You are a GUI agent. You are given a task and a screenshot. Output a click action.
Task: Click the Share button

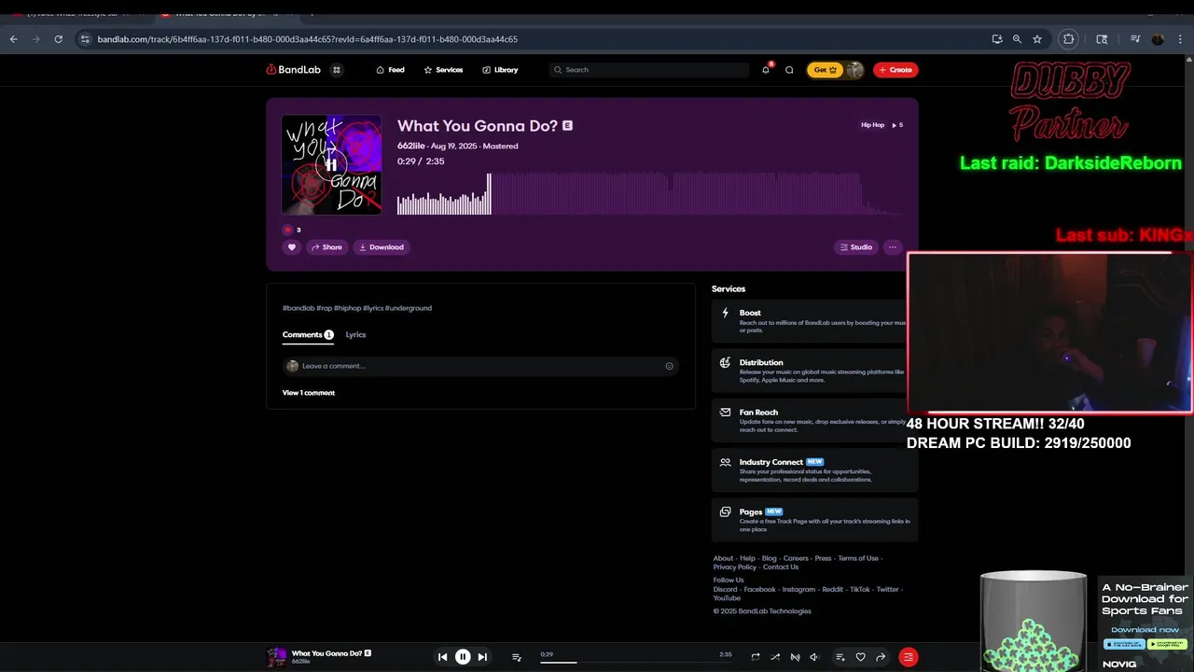(x=326, y=247)
